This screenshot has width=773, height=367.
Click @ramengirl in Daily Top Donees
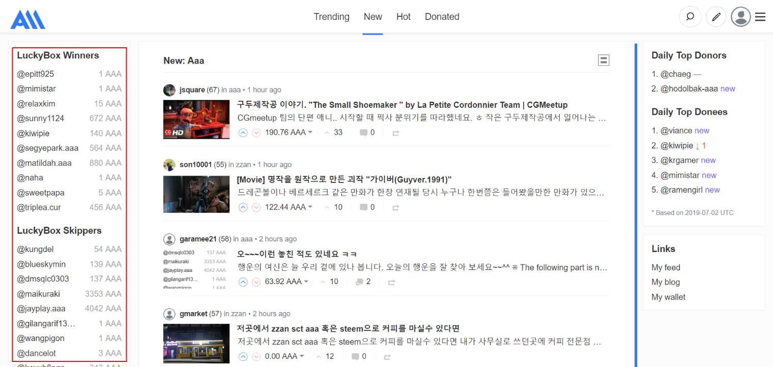(x=681, y=190)
